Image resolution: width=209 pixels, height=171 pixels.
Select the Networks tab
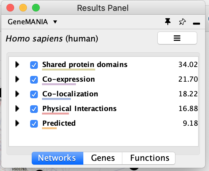[x=57, y=158]
